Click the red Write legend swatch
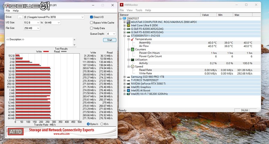This screenshot has width=269, height=144. (46, 52)
